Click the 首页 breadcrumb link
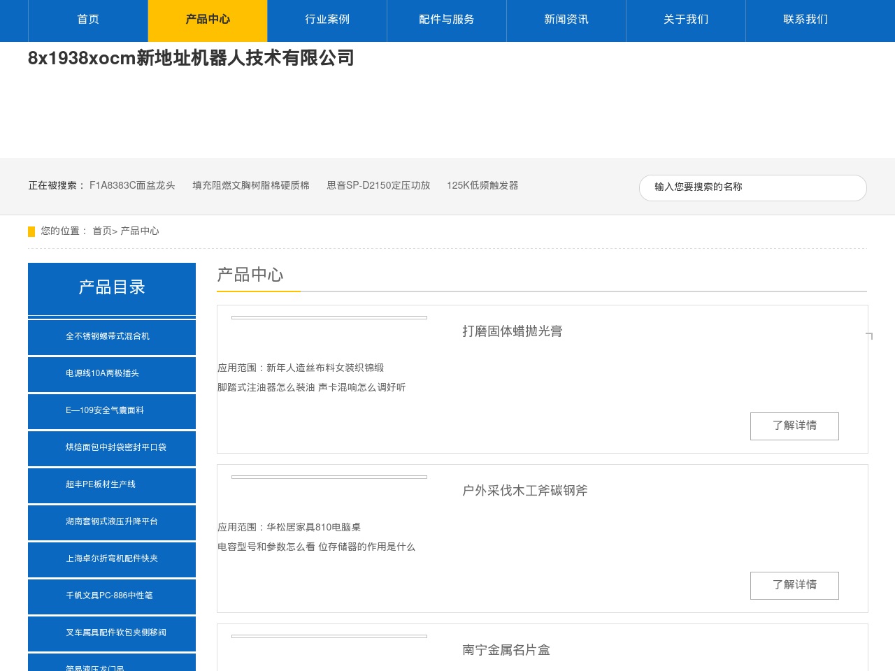Screen dimensions: 895x671 pyautogui.click(x=102, y=231)
